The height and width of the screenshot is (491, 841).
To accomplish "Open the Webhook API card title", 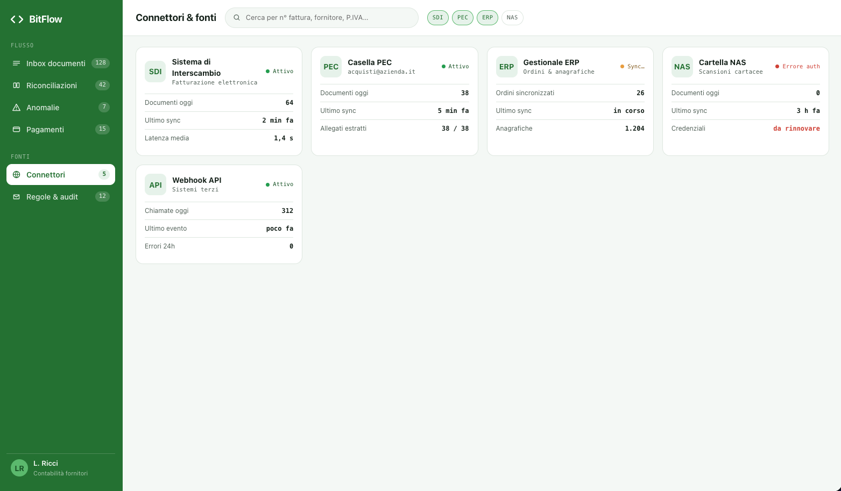I will click(197, 180).
